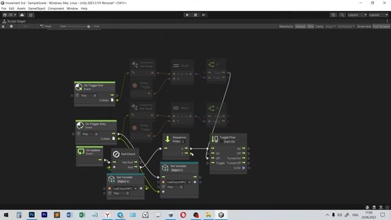Click the Play button

(187, 15)
